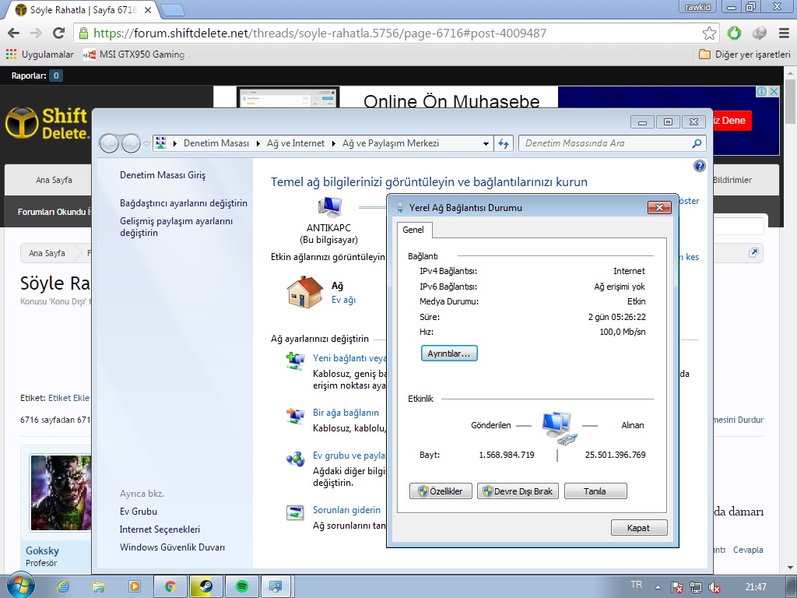Click the Control Panel help icon
Image resolution: width=797 pixels, height=598 pixels.
[700, 166]
